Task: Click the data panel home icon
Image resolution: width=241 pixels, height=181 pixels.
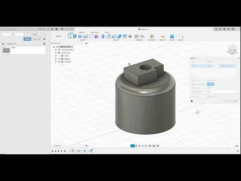Action: [x=3, y=44]
